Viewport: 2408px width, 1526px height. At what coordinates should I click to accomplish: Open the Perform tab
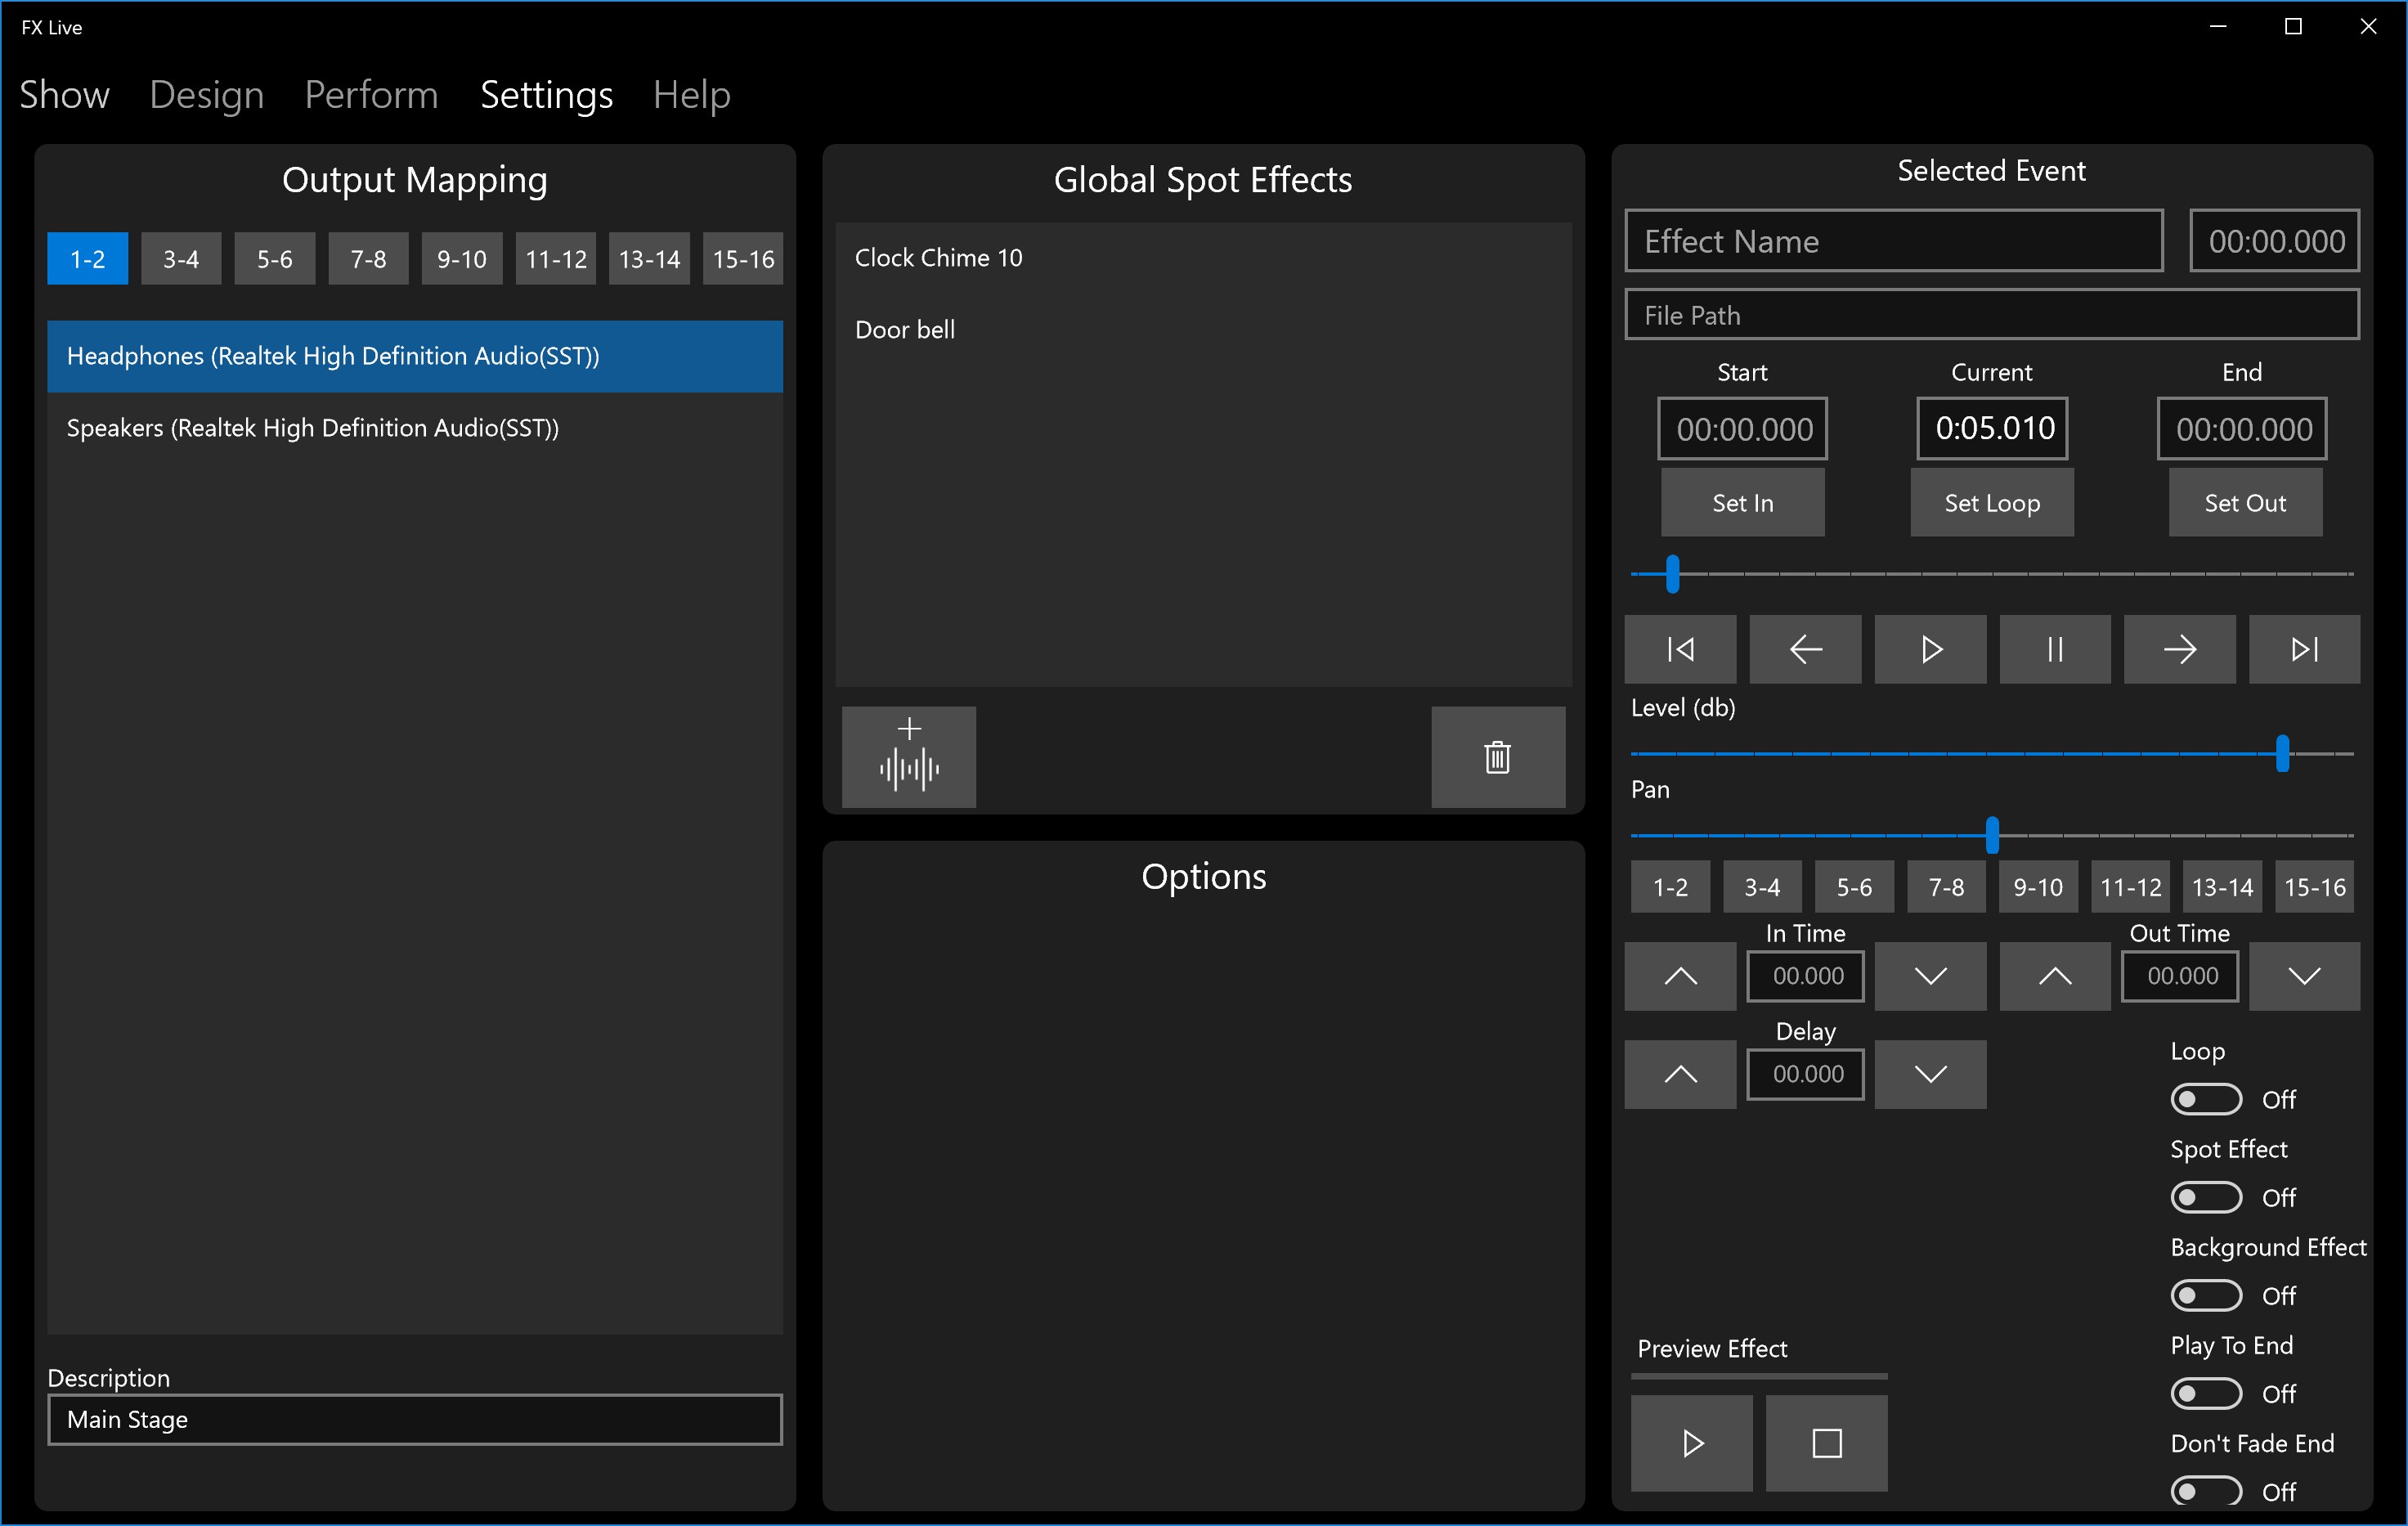(371, 95)
